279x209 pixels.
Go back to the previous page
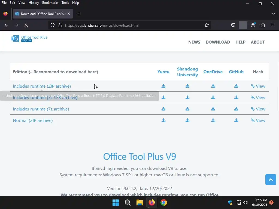point(7,25)
